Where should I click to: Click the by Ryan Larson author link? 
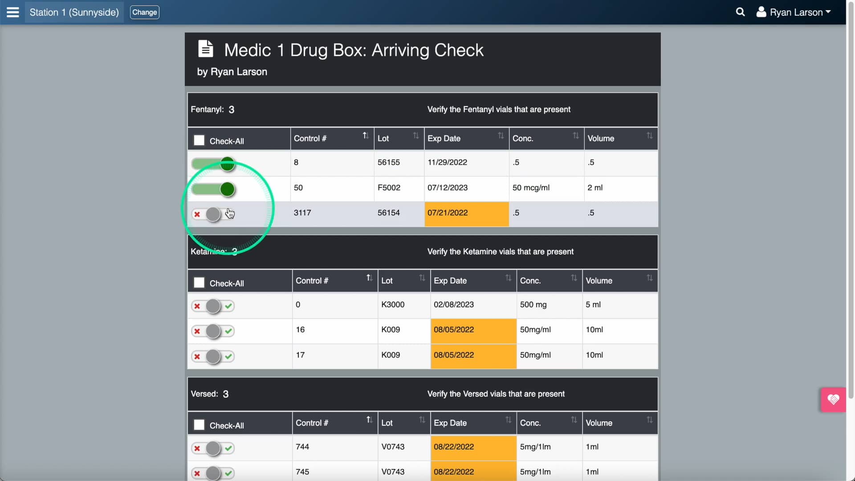(232, 71)
